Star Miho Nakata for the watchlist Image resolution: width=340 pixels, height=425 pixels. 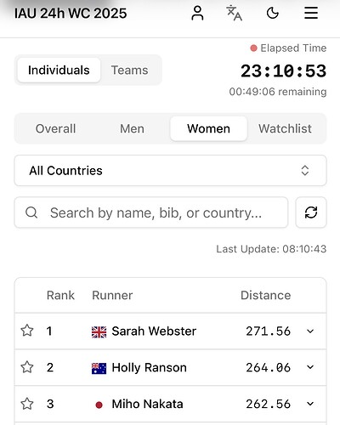click(27, 404)
